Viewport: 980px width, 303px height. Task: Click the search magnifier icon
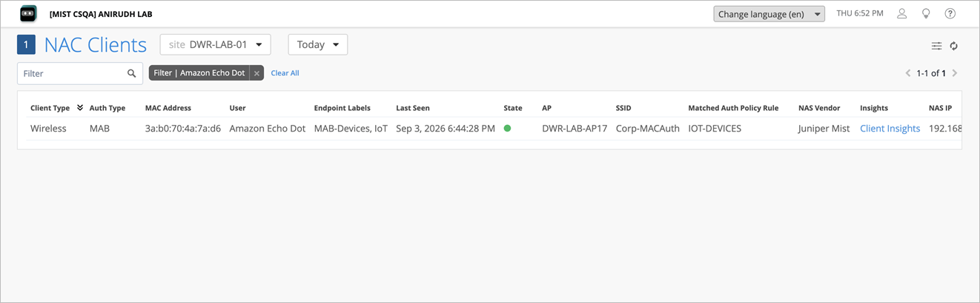132,73
